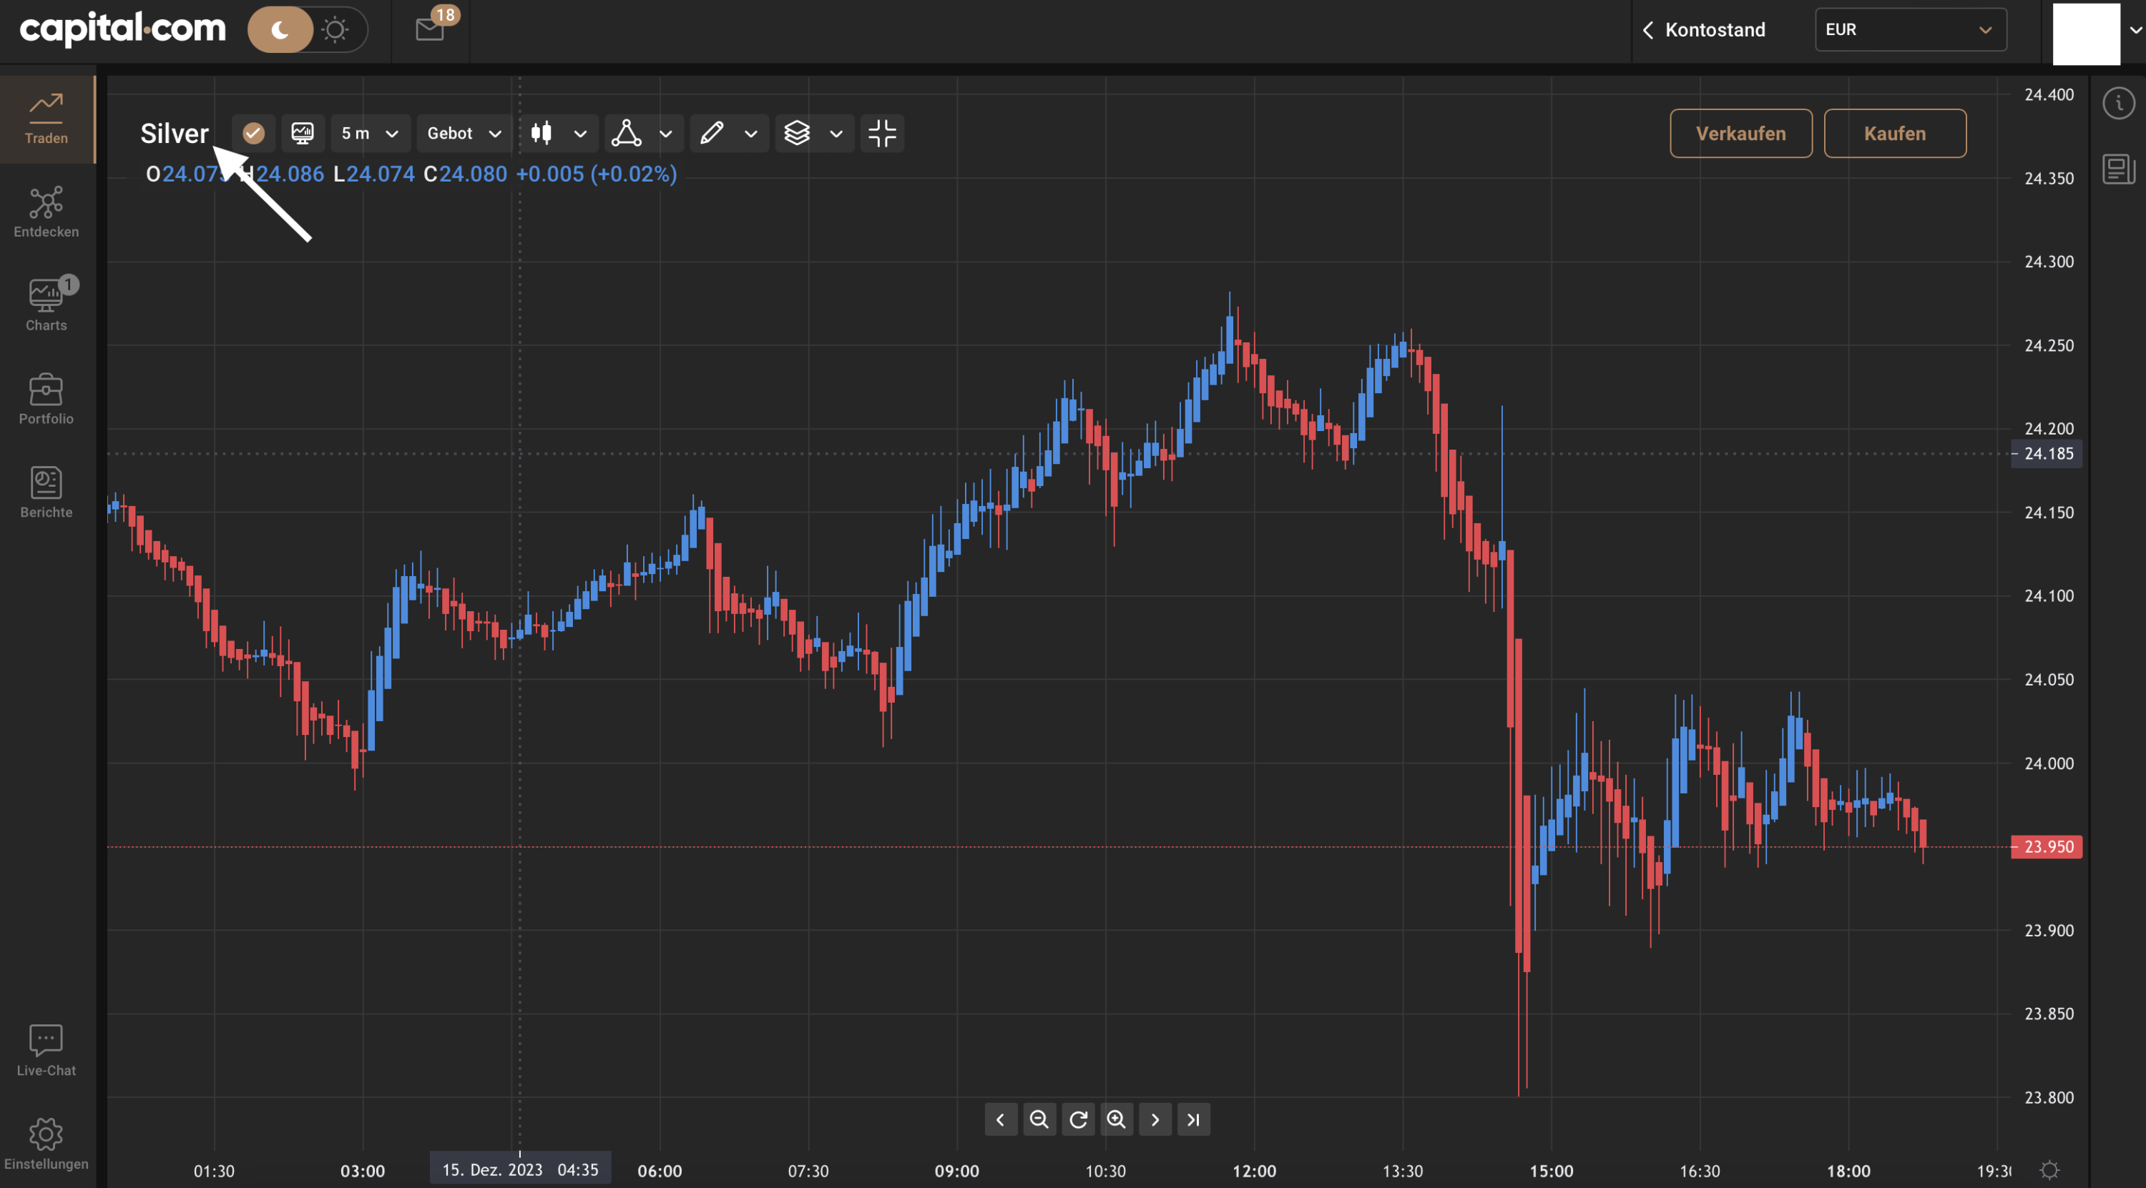This screenshot has height=1188, width=2146.
Task: Select the pencil drawing tool
Action: coord(712,133)
